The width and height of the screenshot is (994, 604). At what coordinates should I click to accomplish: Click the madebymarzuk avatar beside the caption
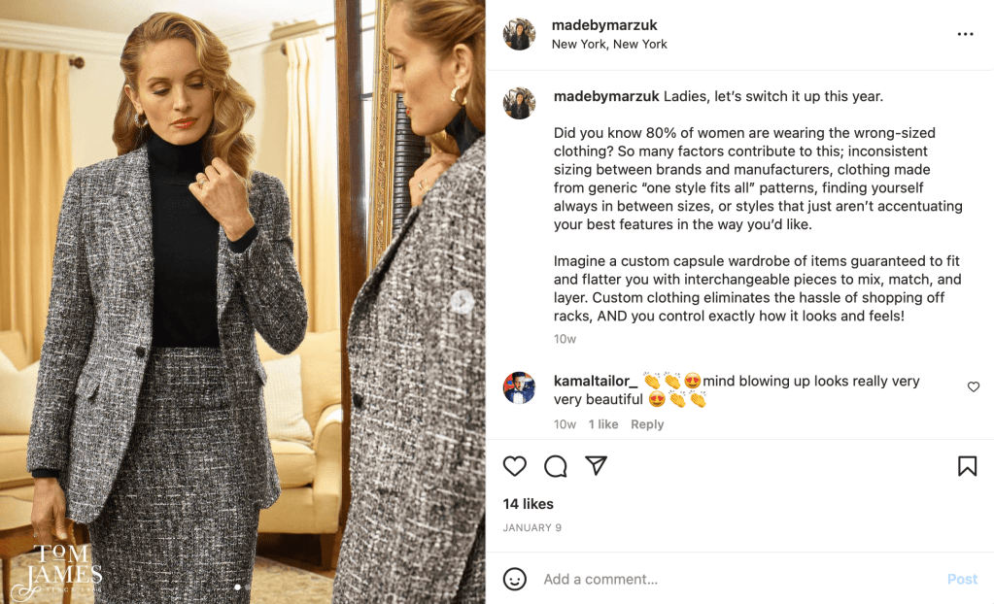click(x=519, y=103)
